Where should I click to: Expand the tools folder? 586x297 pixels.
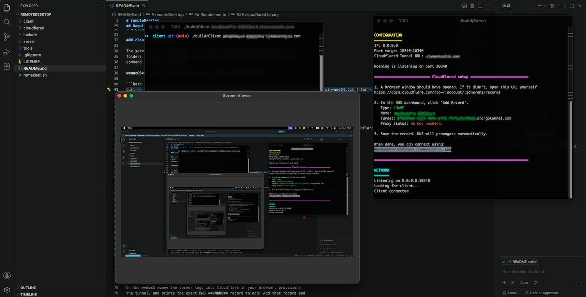click(x=60, y=48)
